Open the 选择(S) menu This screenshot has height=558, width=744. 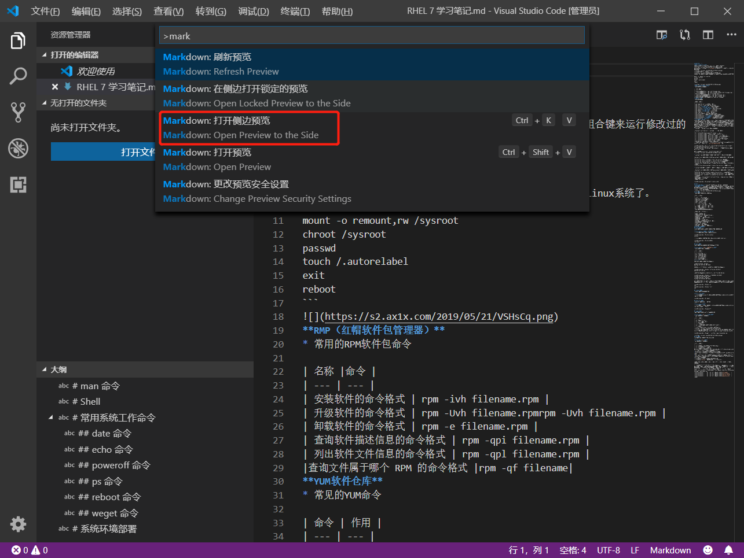coord(127,11)
